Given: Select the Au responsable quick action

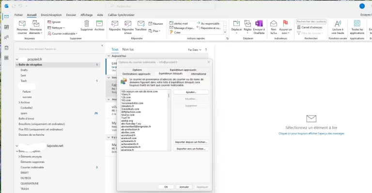Looking at the screenshot, I should [x=208, y=23].
